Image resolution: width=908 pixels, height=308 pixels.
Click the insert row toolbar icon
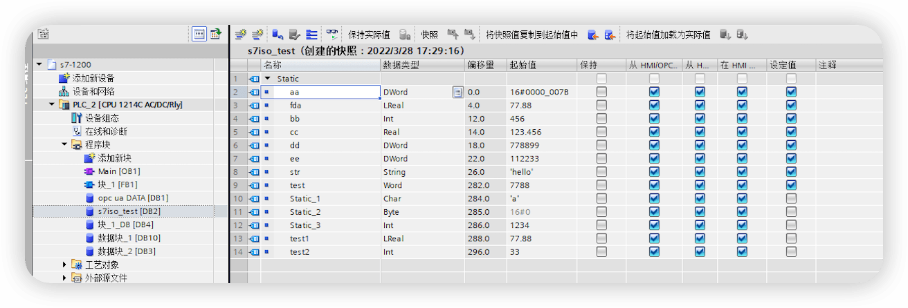(241, 35)
